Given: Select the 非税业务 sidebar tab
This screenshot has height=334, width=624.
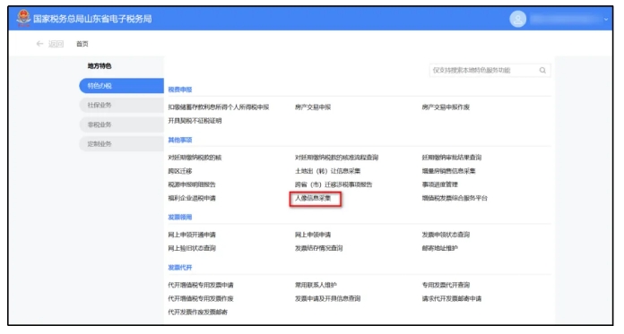Looking at the screenshot, I should pos(121,124).
